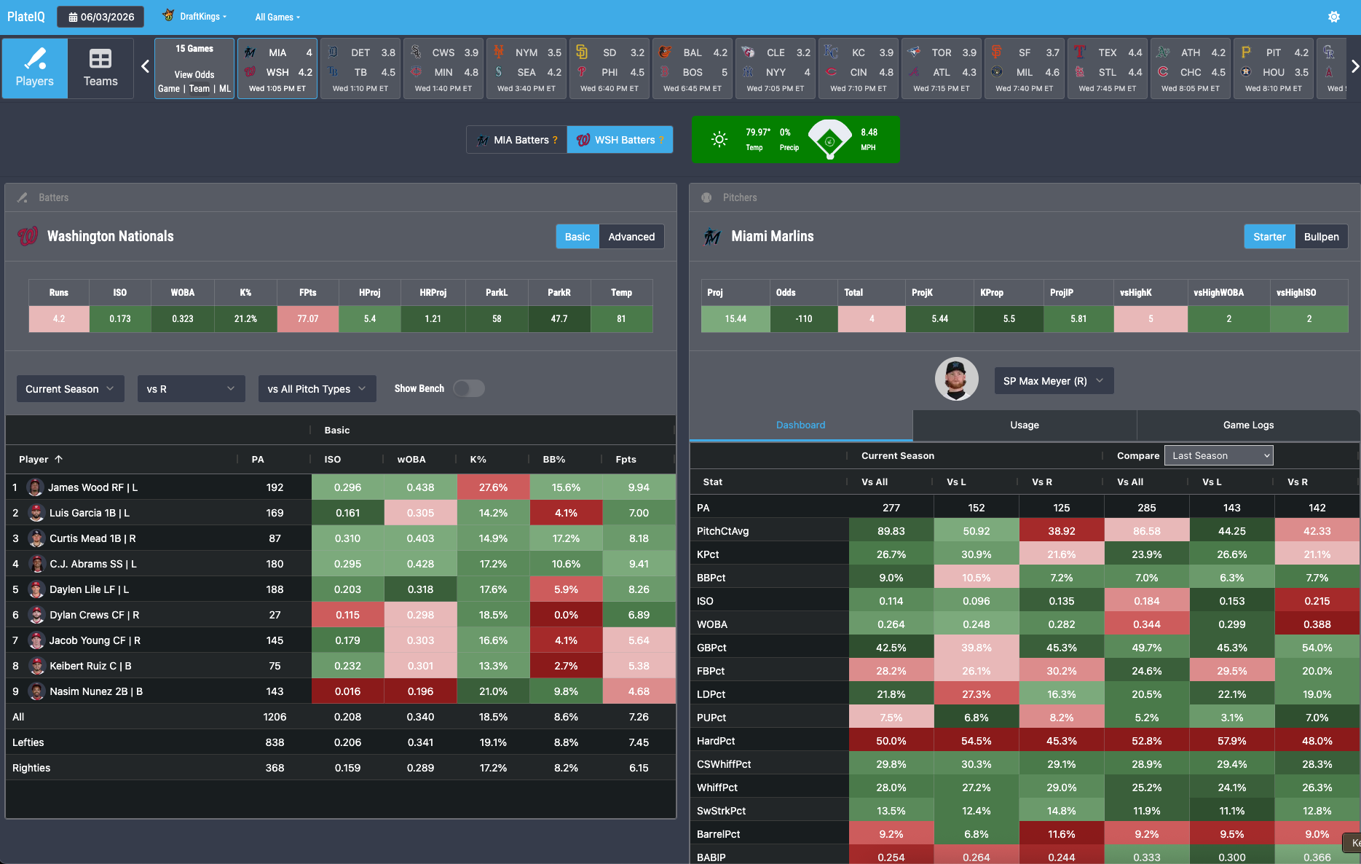This screenshot has width=1361, height=864.
Task: Click Daylen Lile's player headshot
Action: 36,589
